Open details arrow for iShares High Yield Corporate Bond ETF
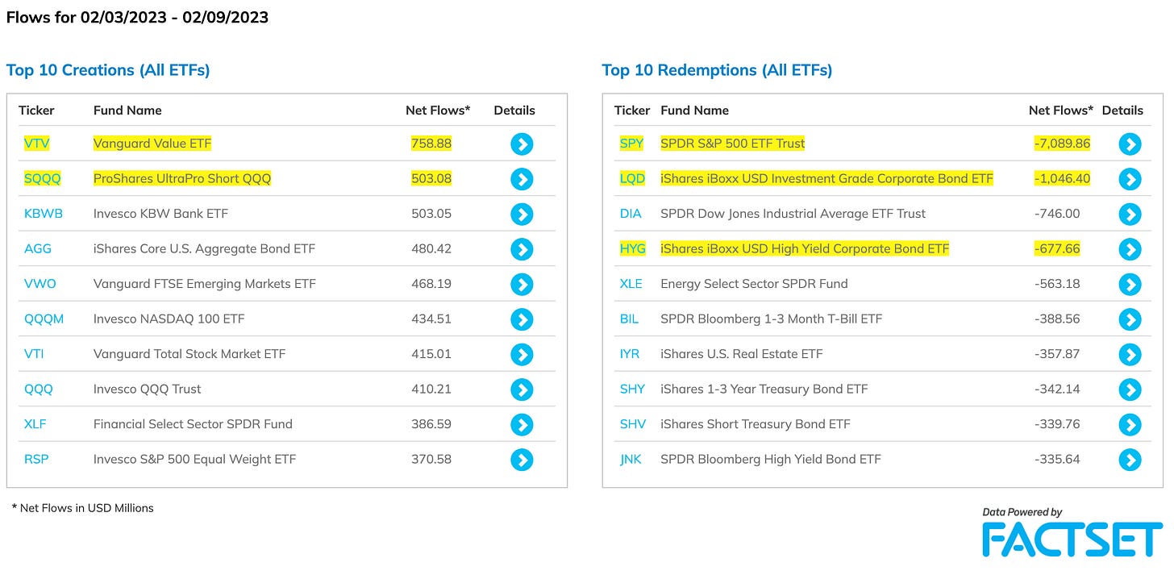The height and width of the screenshot is (575, 1174). [1130, 249]
